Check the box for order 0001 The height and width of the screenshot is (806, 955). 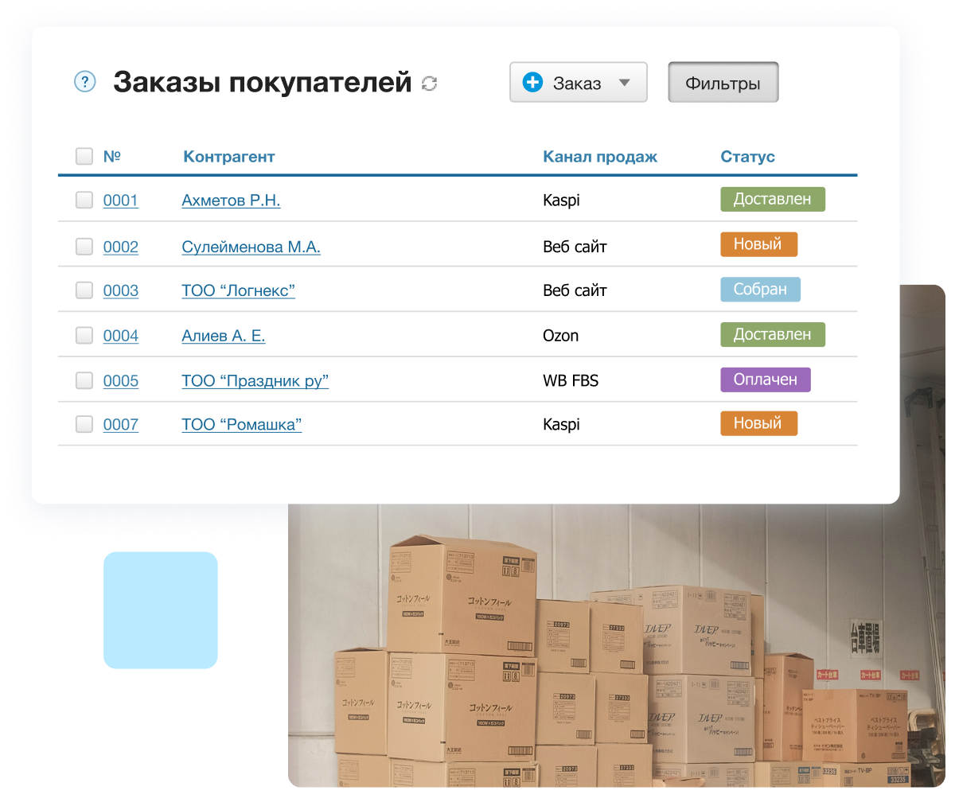pyautogui.click(x=84, y=200)
